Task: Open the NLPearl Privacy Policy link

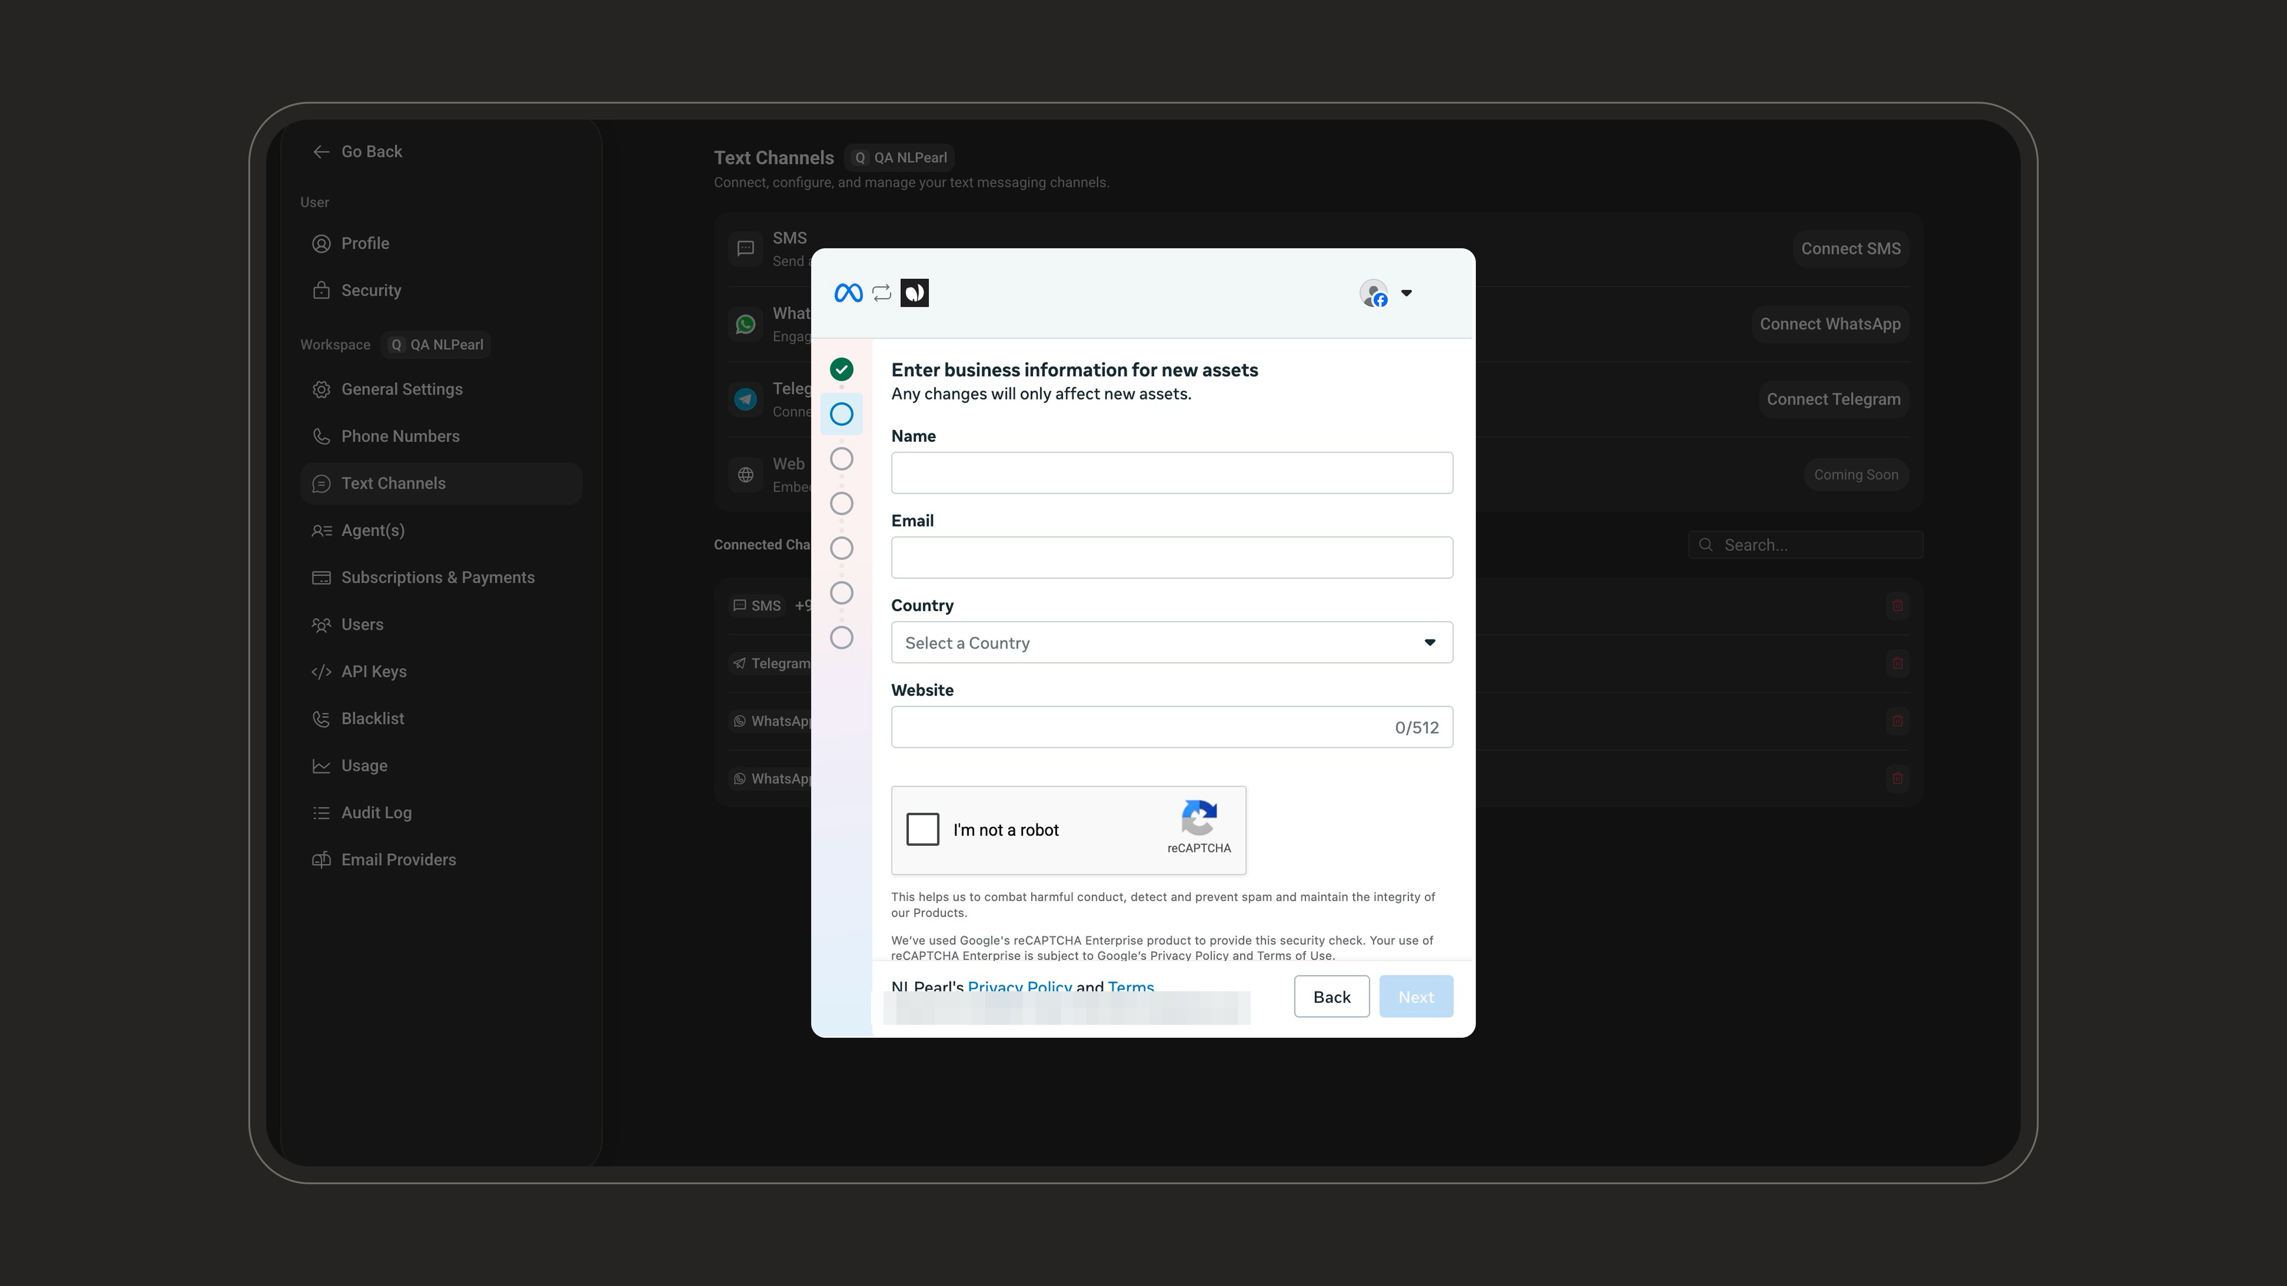Action: click(1019, 987)
